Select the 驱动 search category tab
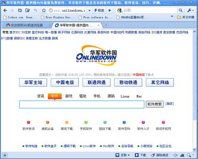Image resolution: width=198 pixels, height=159 pixels. tap(83, 96)
